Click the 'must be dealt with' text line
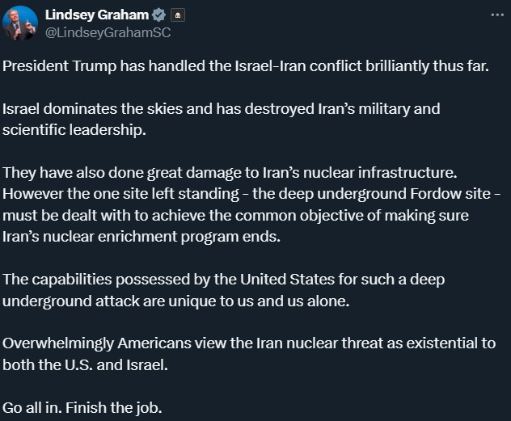 tap(235, 216)
